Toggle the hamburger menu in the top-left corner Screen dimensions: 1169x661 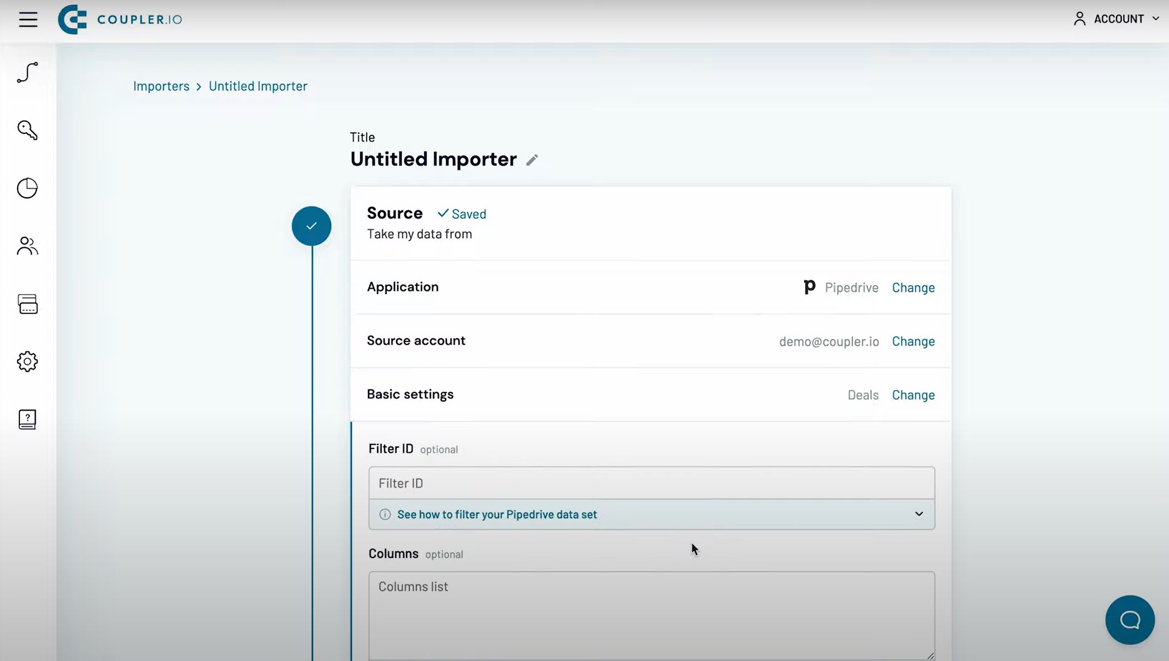28,19
